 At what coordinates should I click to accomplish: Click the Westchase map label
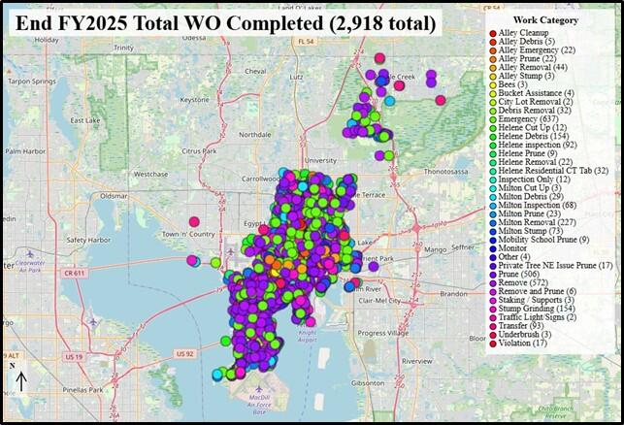150,175
